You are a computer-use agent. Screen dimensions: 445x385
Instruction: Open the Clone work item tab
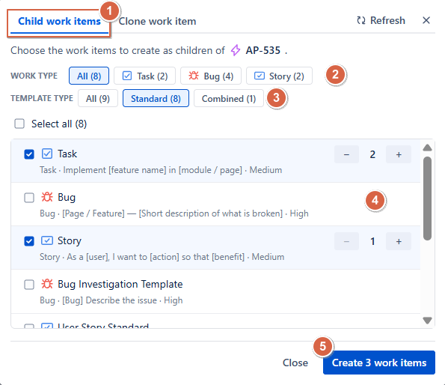pos(157,21)
